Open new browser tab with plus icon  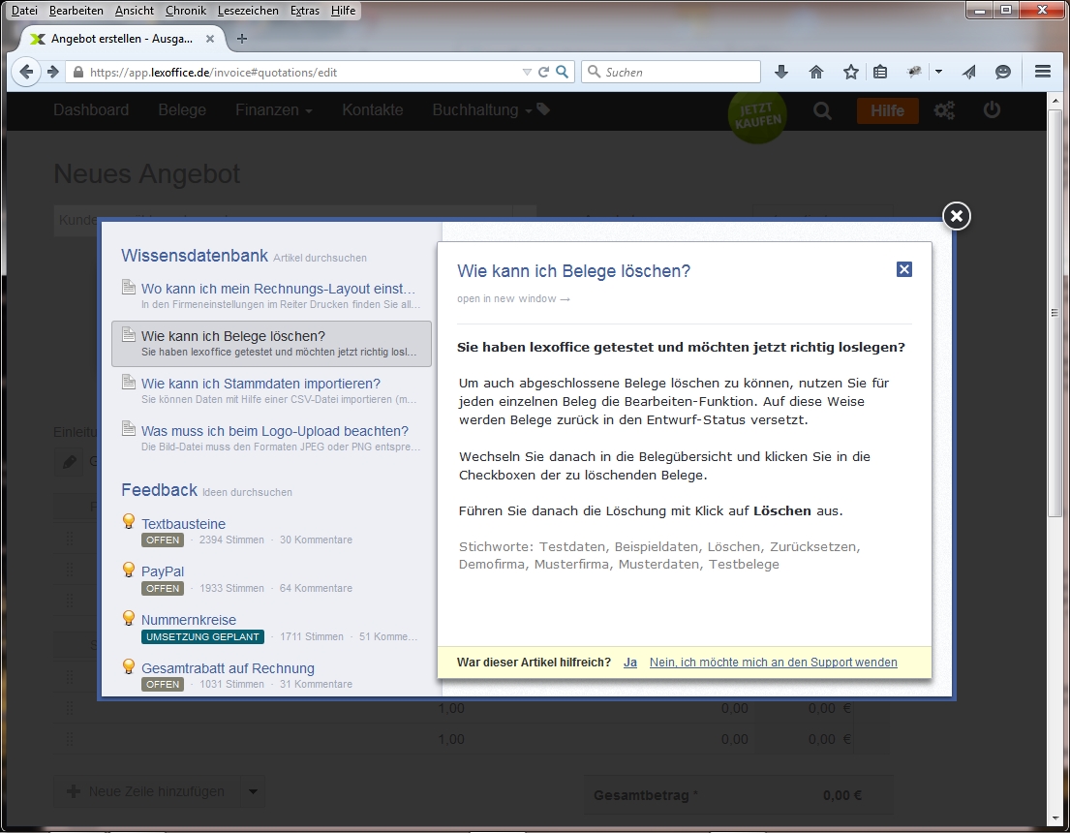(x=241, y=39)
